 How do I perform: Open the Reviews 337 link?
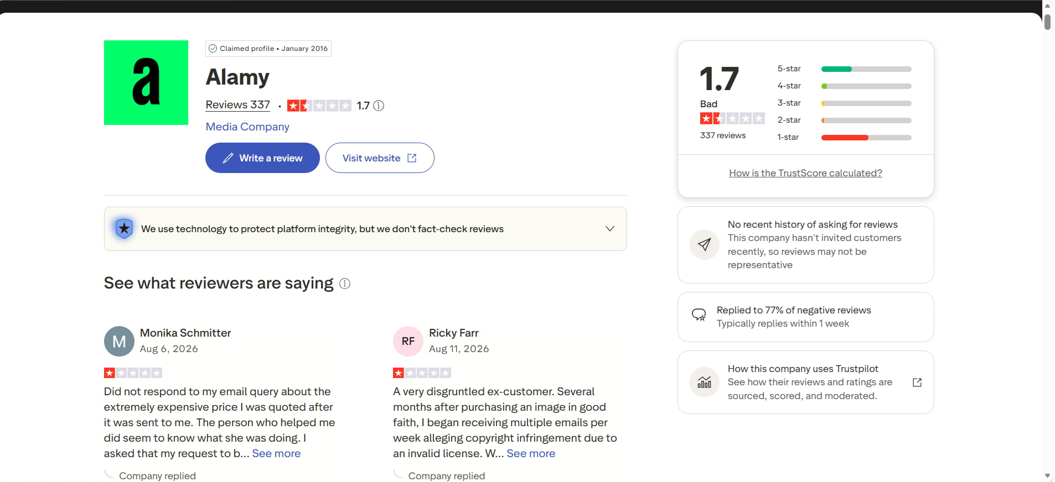238,104
